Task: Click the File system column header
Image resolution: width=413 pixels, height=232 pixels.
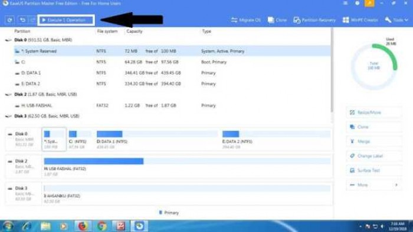Action: tap(107, 31)
